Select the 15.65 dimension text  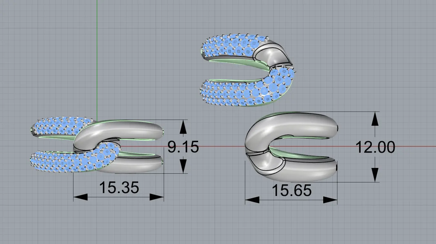tap(292, 191)
